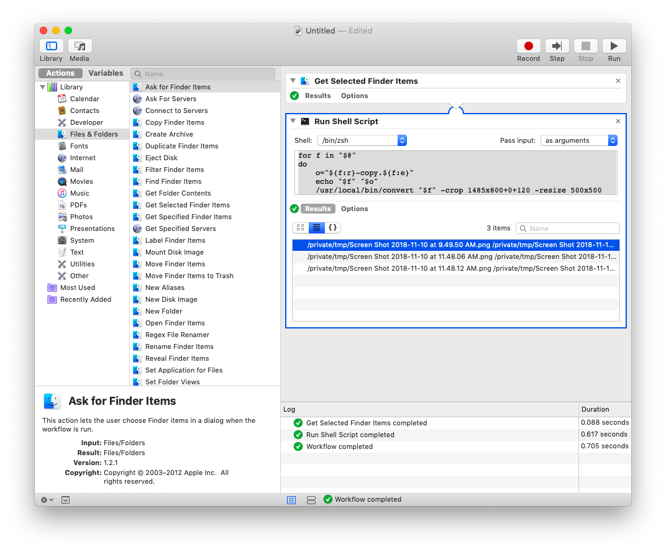Switch to the Actions tab
The image size is (666, 552).
[60, 73]
